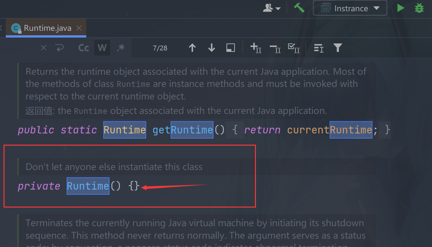Start debugging with the bug icon
The height and width of the screenshot is (247, 432).
(x=419, y=8)
